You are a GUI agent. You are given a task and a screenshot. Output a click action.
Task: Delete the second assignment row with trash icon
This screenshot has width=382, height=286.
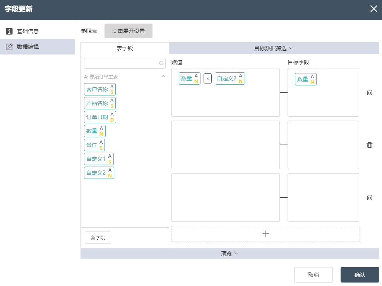[x=369, y=145]
